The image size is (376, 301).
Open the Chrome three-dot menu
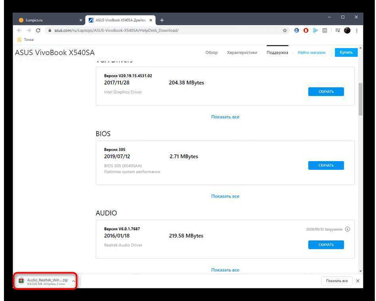pos(357,30)
